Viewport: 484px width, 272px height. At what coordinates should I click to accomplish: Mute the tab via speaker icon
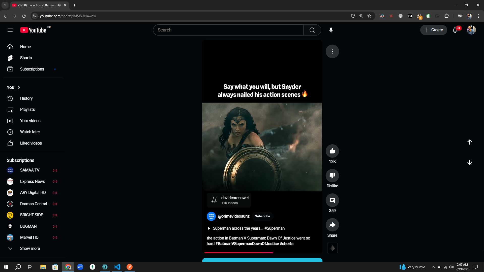(59, 5)
